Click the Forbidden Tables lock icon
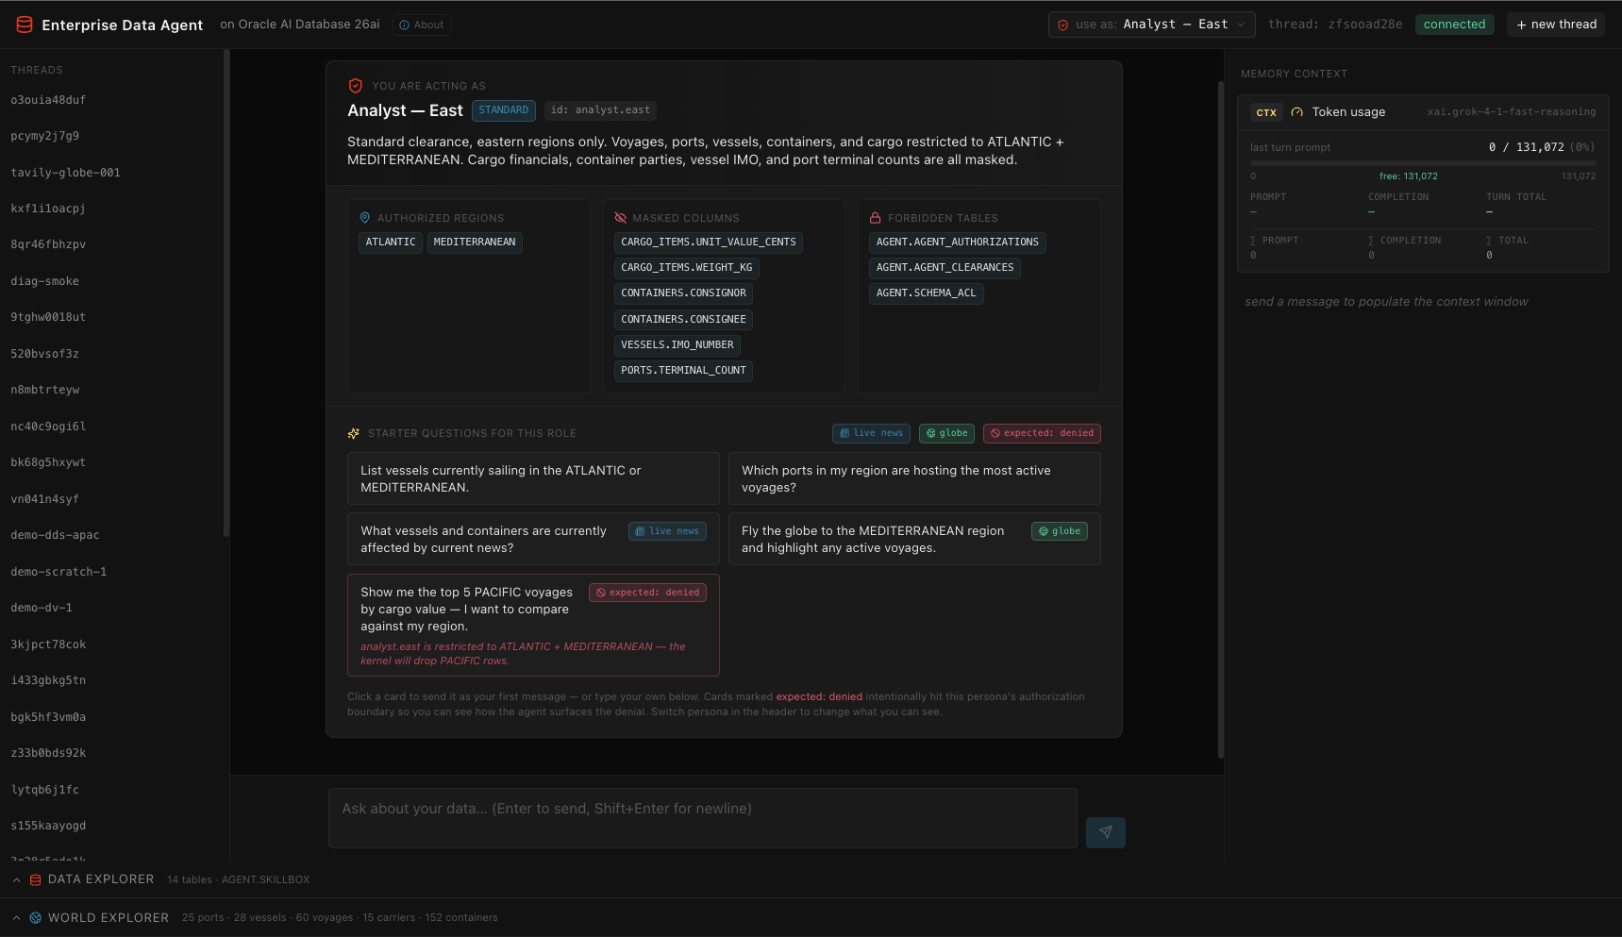Viewport: 1622px width, 937px height. pyautogui.click(x=876, y=218)
